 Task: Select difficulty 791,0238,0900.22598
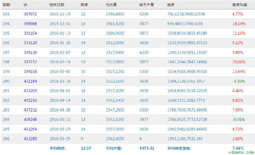(x=186, y=14)
